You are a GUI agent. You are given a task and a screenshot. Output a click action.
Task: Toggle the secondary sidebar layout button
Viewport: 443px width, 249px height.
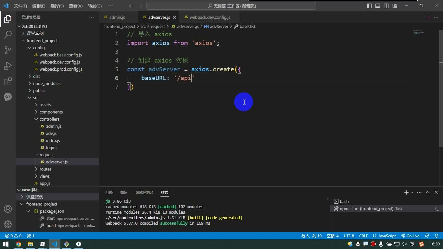coord(386,6)
